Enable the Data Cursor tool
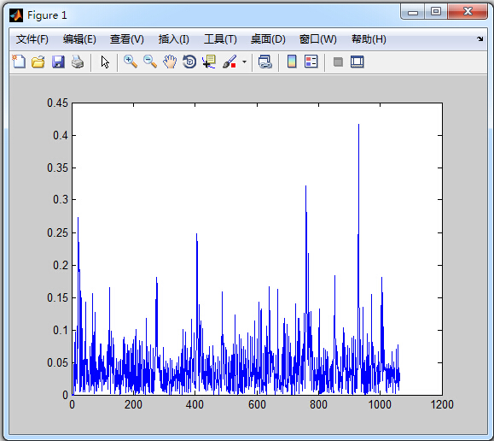494x441 pixels. pos(209,62)
